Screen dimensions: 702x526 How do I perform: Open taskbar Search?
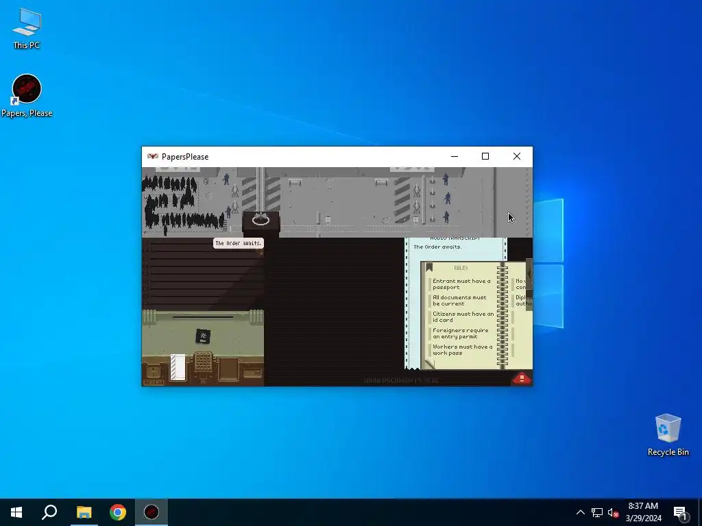tap(49, 512)
